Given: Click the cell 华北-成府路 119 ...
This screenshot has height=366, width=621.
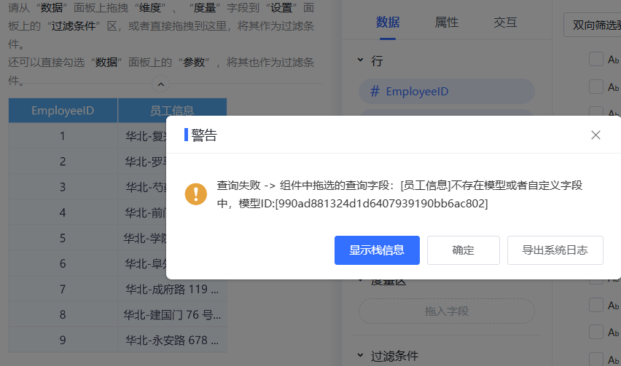Looking at the screenshot, I should coord(172,289).
